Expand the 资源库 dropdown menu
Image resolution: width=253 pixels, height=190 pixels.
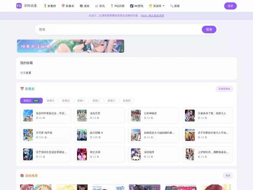tap(157, 6)
